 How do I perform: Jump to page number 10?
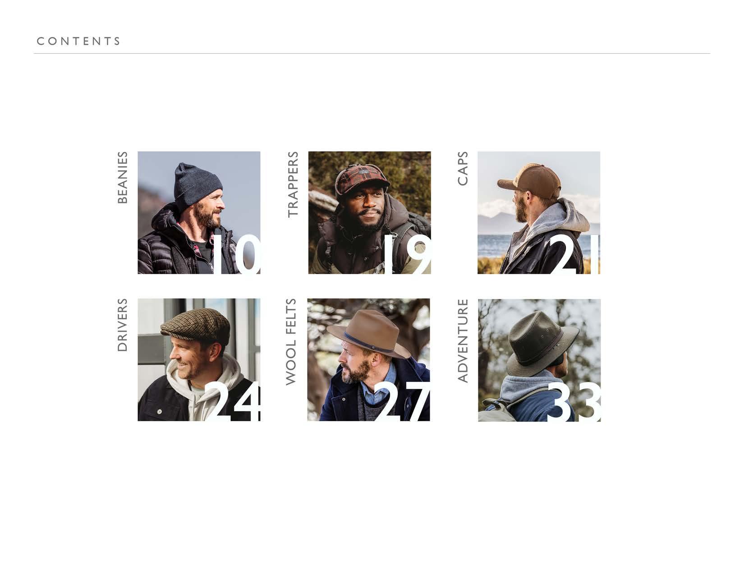236,254
